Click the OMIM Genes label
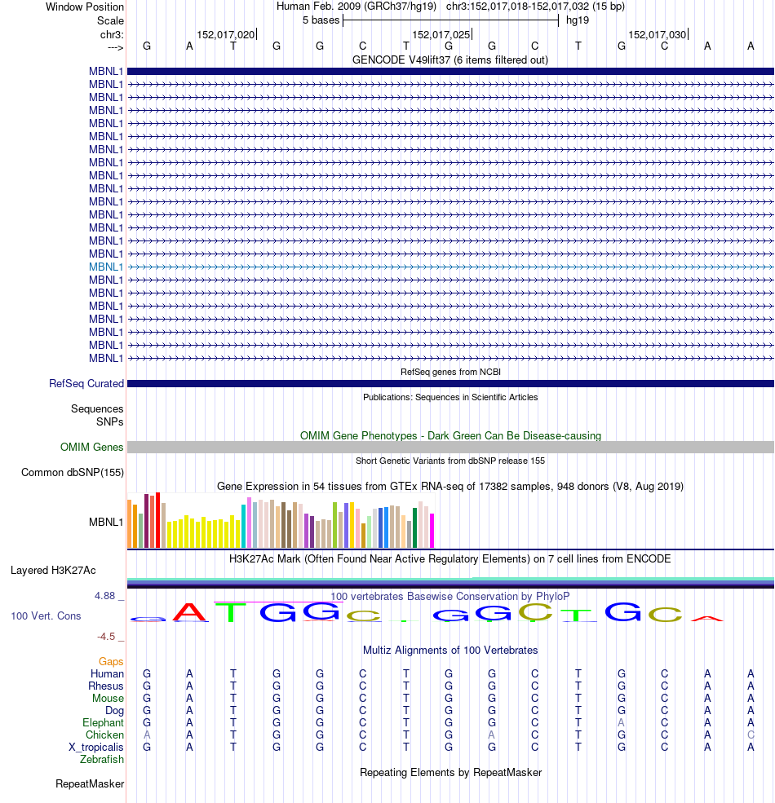775x803 pixels. [91, 447]
